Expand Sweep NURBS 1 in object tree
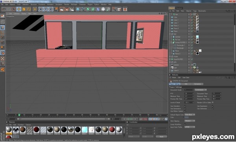236x142 pixels. tap(171, 42)
